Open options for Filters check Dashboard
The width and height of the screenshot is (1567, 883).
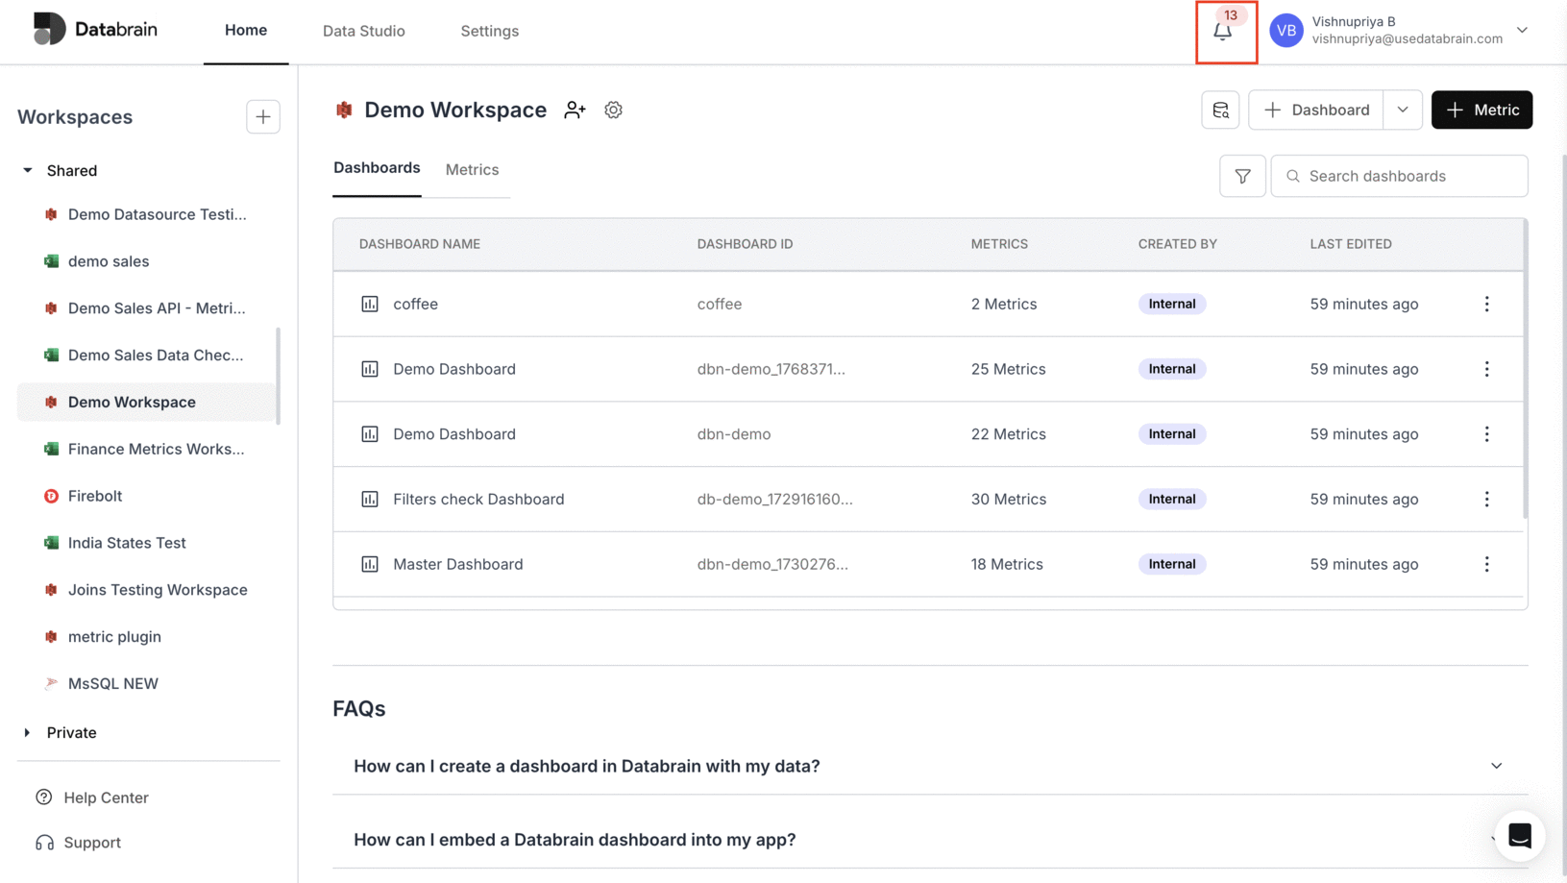coord(1486,500)
